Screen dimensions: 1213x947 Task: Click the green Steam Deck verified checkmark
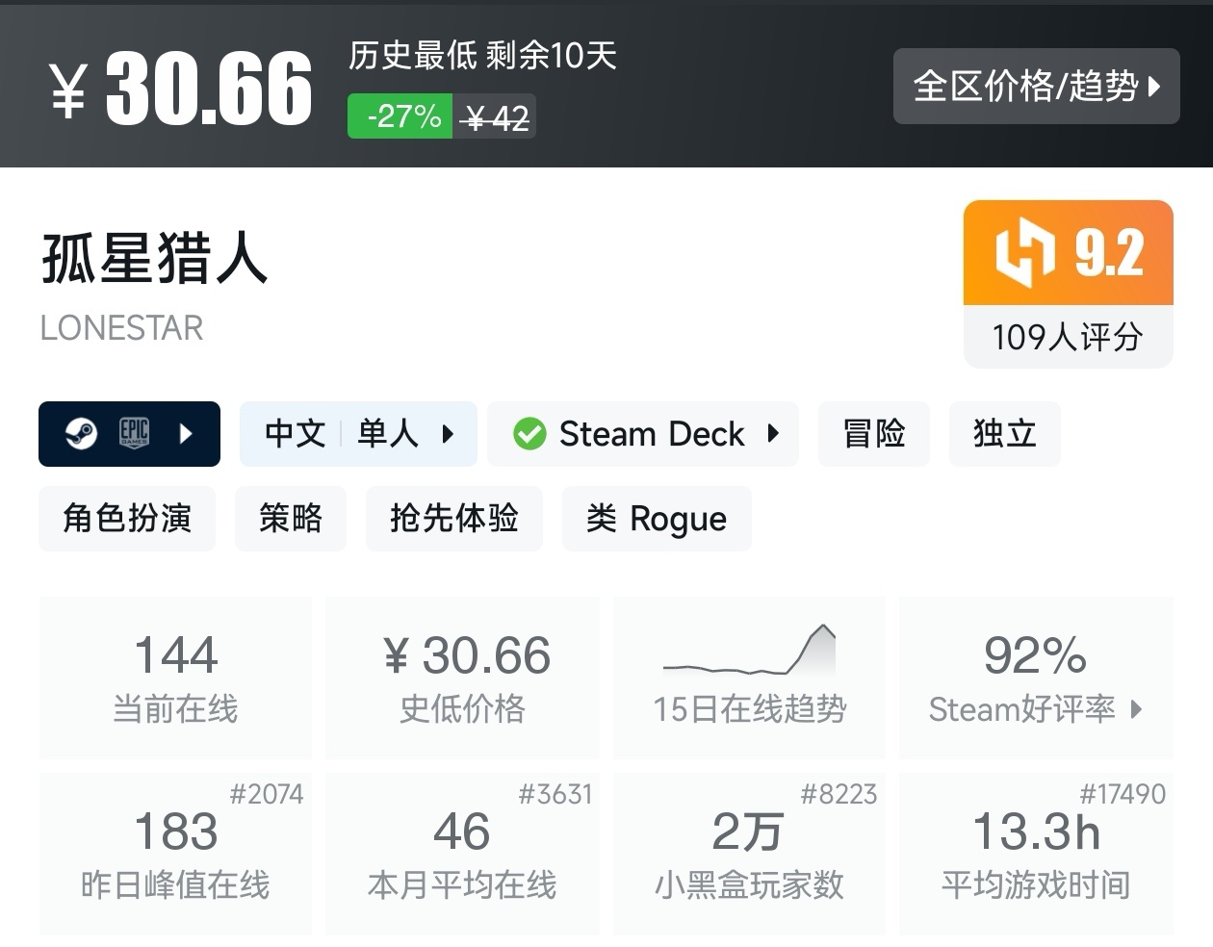[529, 434]
